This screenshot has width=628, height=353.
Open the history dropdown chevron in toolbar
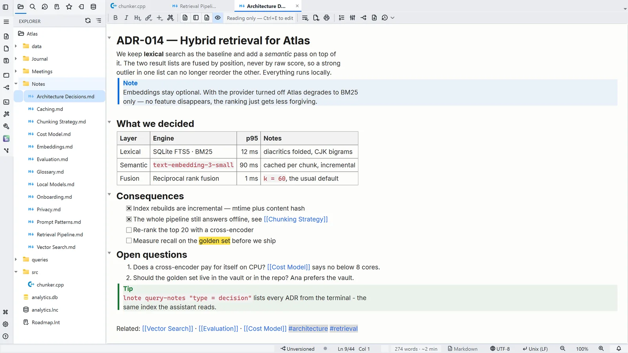pos(392,18)
